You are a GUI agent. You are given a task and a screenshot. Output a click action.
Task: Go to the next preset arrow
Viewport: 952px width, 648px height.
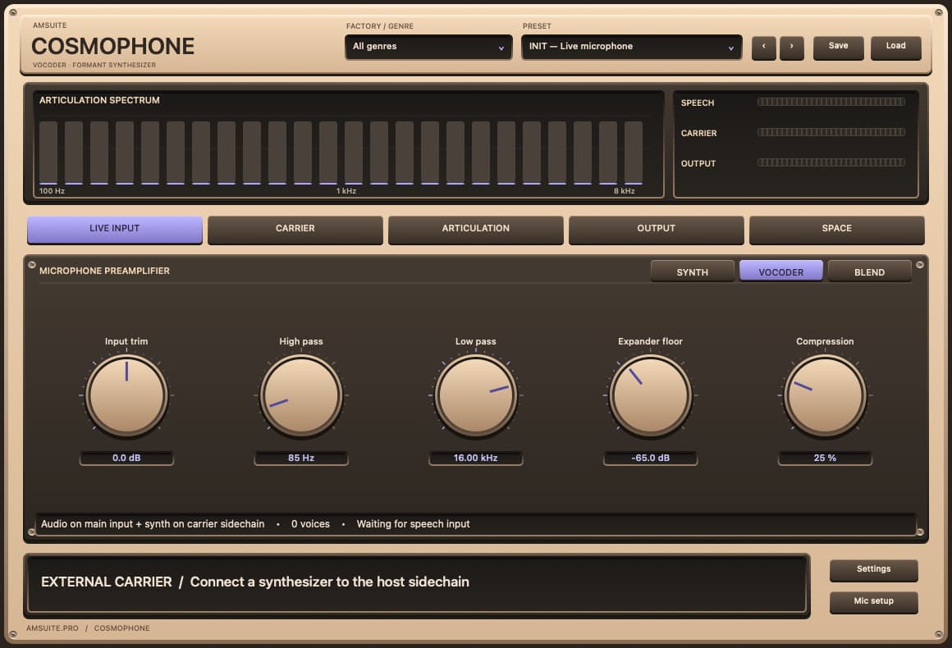click(x=791, y=47)
